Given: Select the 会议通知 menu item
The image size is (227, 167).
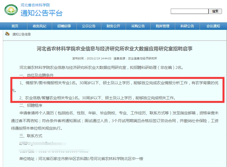Looking at the screenshot, I should [213, 26].
